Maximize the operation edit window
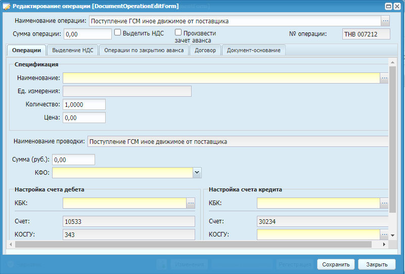This screenshot has width=405, height=274. pyautogui.click(x=388, y=6)
